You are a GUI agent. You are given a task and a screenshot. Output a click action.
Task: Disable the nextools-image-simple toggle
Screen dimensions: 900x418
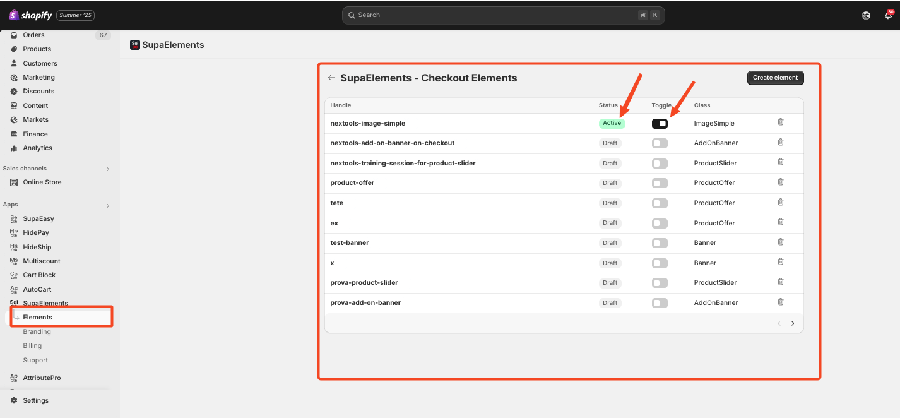tap(660, 124)
